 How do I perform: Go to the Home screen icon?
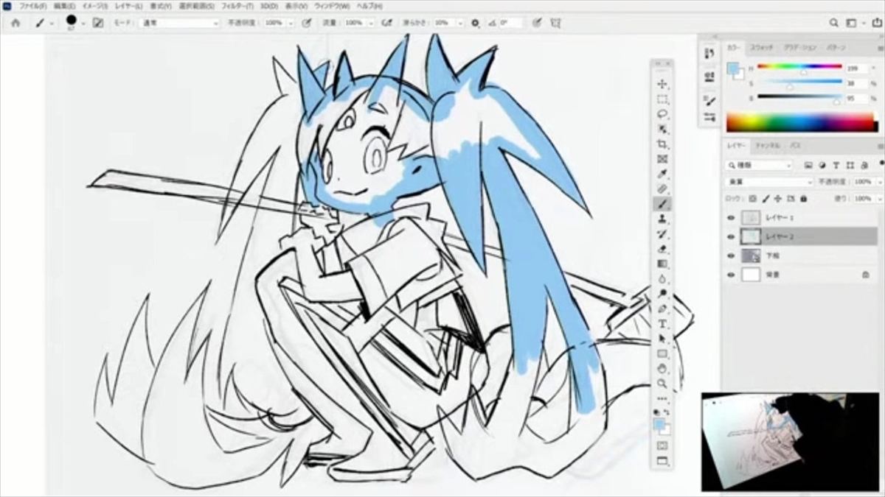pos(15,23)
